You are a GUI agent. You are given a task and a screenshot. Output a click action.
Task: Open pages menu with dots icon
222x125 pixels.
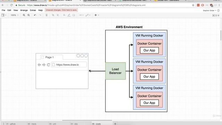pyautogui.click(x=3, y=124)
